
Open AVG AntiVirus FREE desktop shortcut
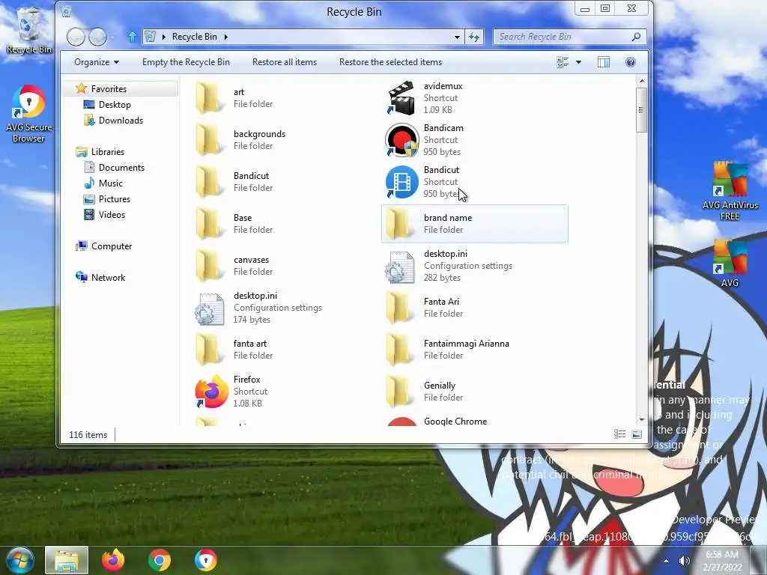pyautogui.click(x=730, y=191)
